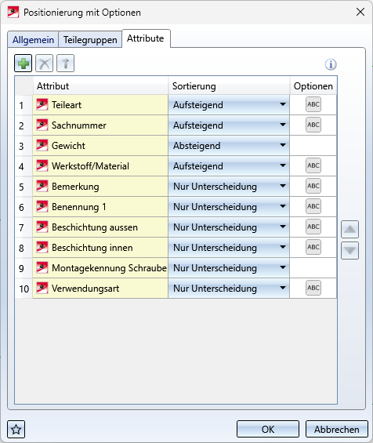Open ABC options for Teileart row
This screenshot has height=443, width=373.
[x=313, y=104]
